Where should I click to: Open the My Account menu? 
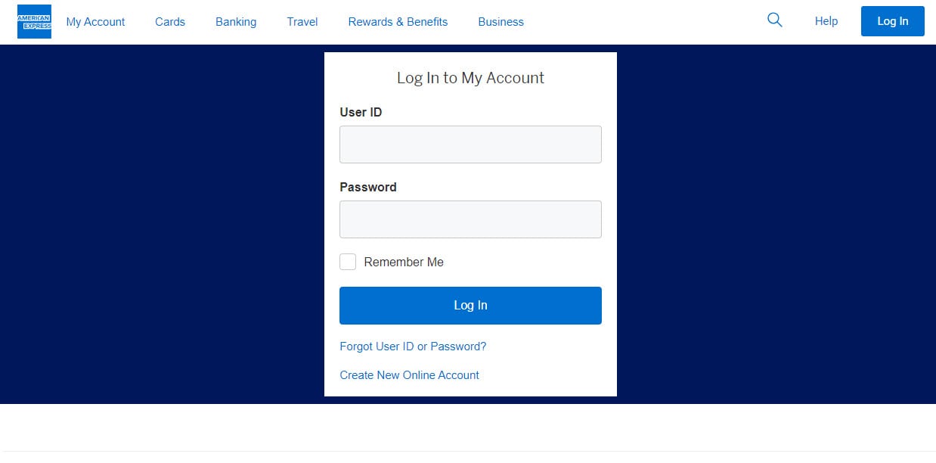[95, 22]
